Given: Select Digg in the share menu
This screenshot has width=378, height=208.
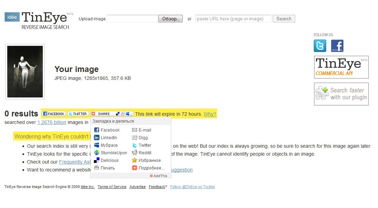Looking at the screenshot, I should (143, 137).
